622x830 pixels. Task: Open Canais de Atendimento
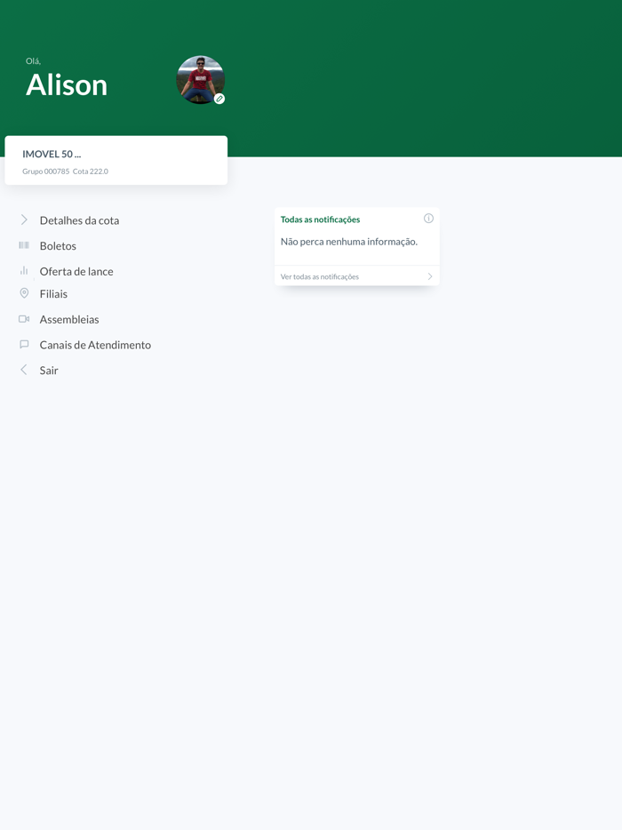(x=95, y=345)
